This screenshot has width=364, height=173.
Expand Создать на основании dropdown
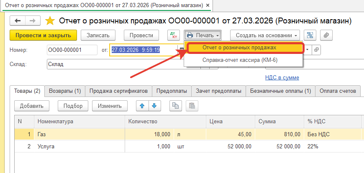tap(265, 35)
